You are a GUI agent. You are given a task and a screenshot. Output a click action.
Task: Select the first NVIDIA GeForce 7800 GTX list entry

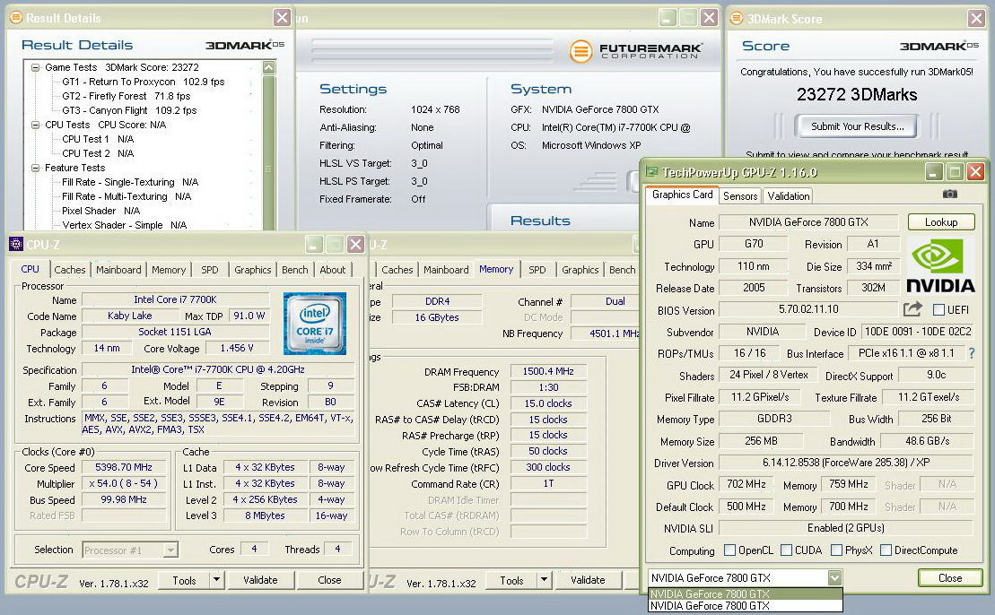pos(746,594)
